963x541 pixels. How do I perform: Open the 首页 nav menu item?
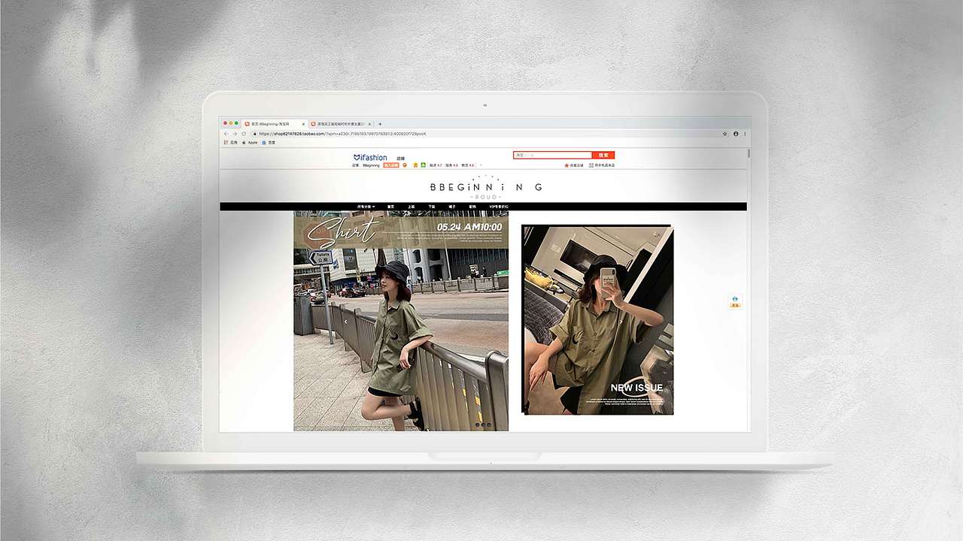click(390, 207)
